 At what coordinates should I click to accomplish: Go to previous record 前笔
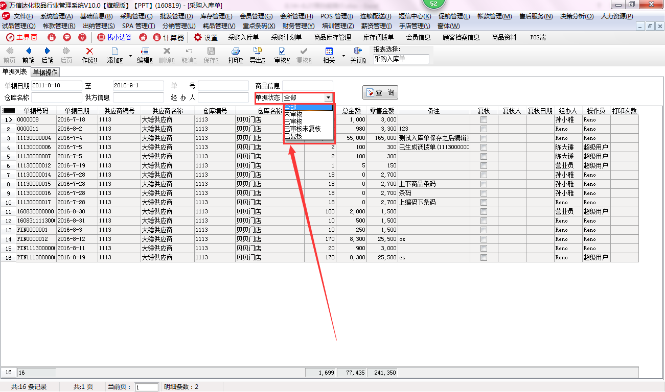29,55
